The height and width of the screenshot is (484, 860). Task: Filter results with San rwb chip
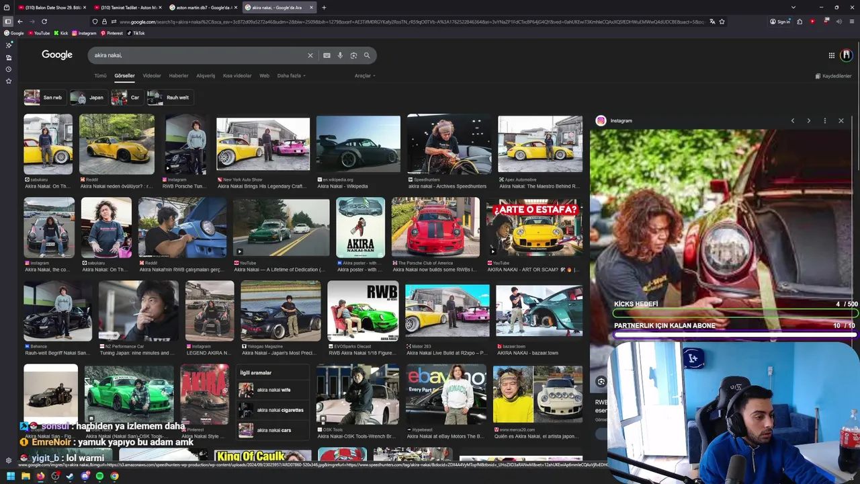pos(44,97)
